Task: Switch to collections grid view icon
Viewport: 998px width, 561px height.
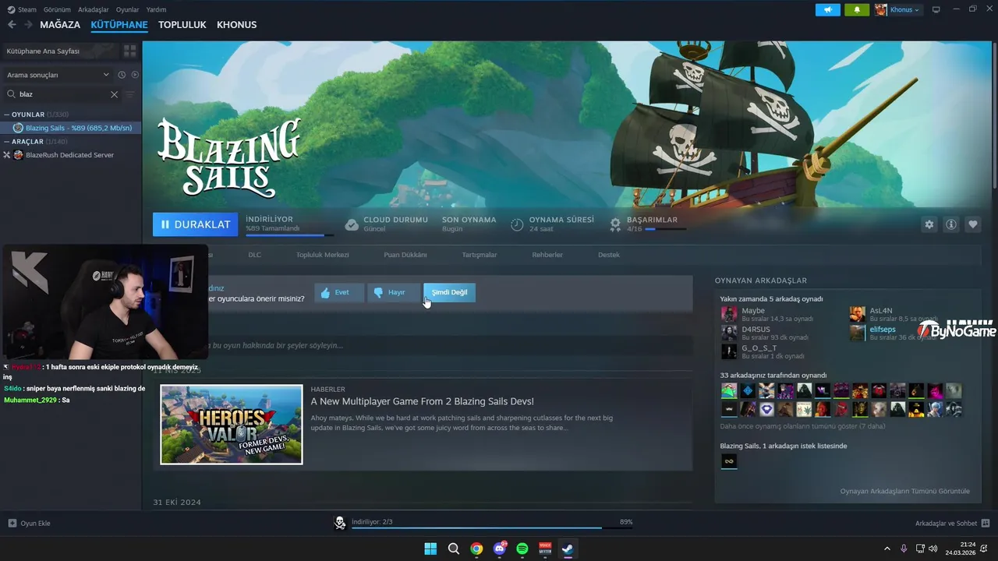Action: point(130,51)
